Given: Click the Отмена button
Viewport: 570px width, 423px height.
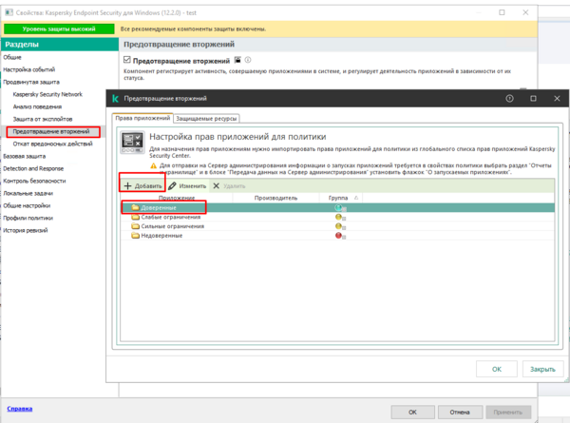Looking at the screenshot, I should pyautogui.click(x=460, y=413).
